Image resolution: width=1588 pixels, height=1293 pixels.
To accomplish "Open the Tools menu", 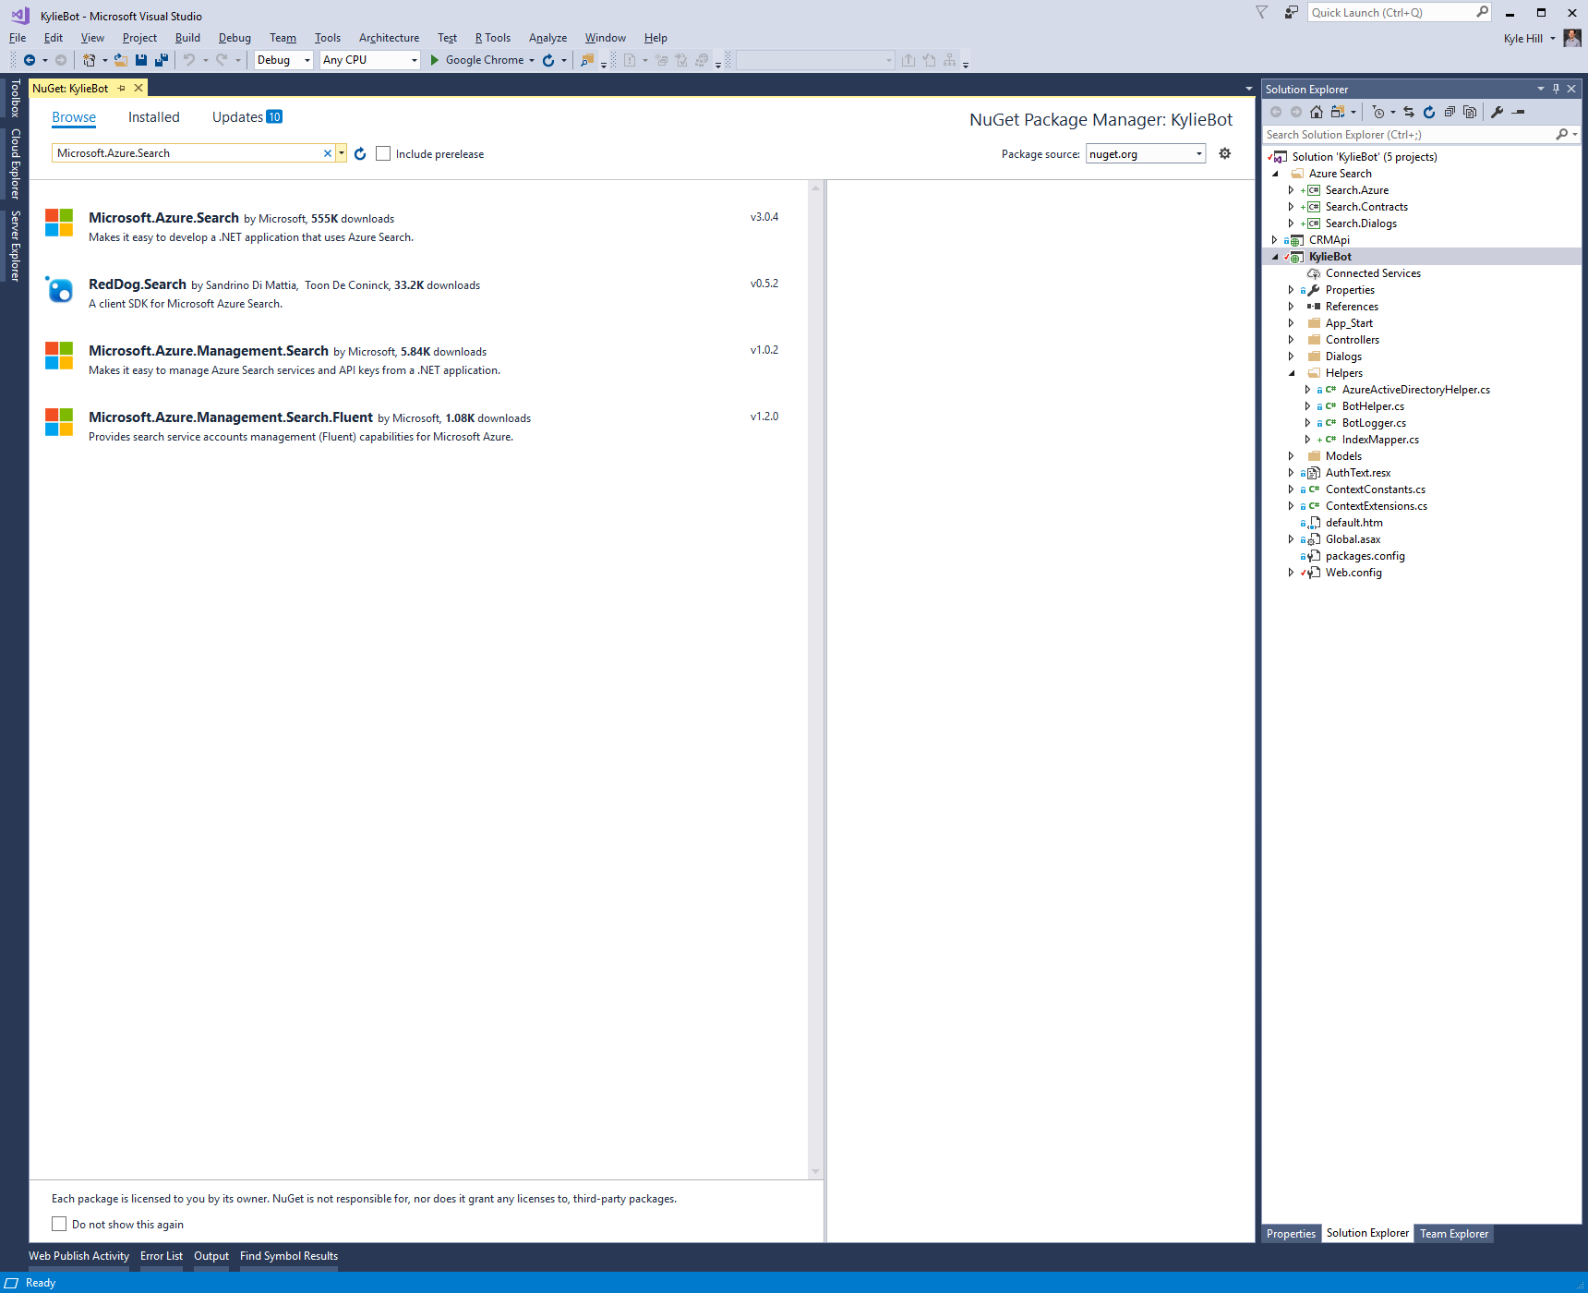I will (328, 38).
